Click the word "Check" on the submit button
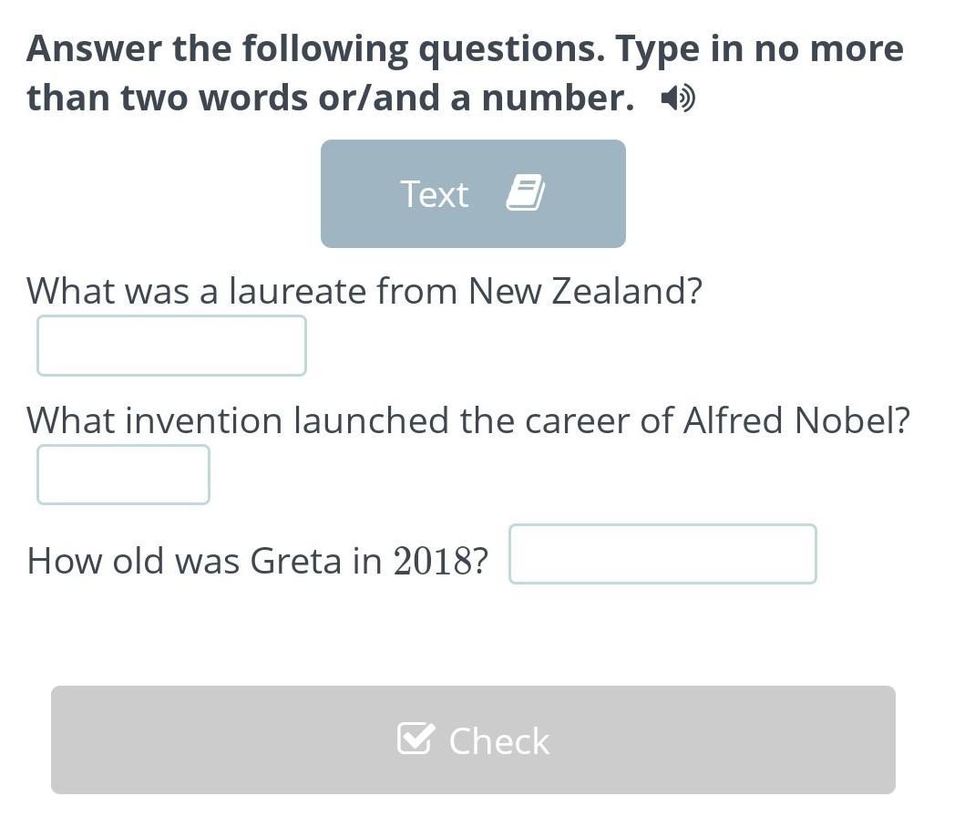This screenshot has width=965, height=817. tap(499, 740)
